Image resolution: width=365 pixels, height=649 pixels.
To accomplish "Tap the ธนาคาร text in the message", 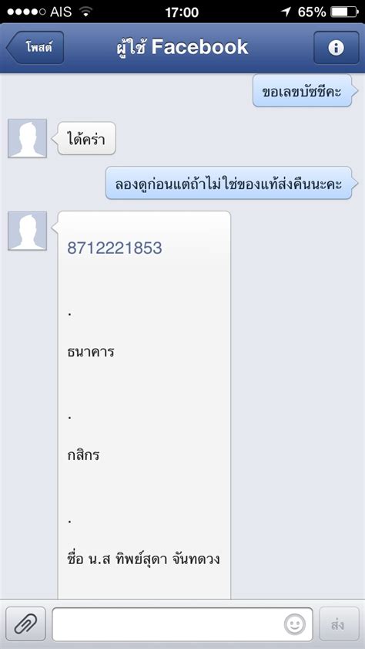I will point(90,352).
